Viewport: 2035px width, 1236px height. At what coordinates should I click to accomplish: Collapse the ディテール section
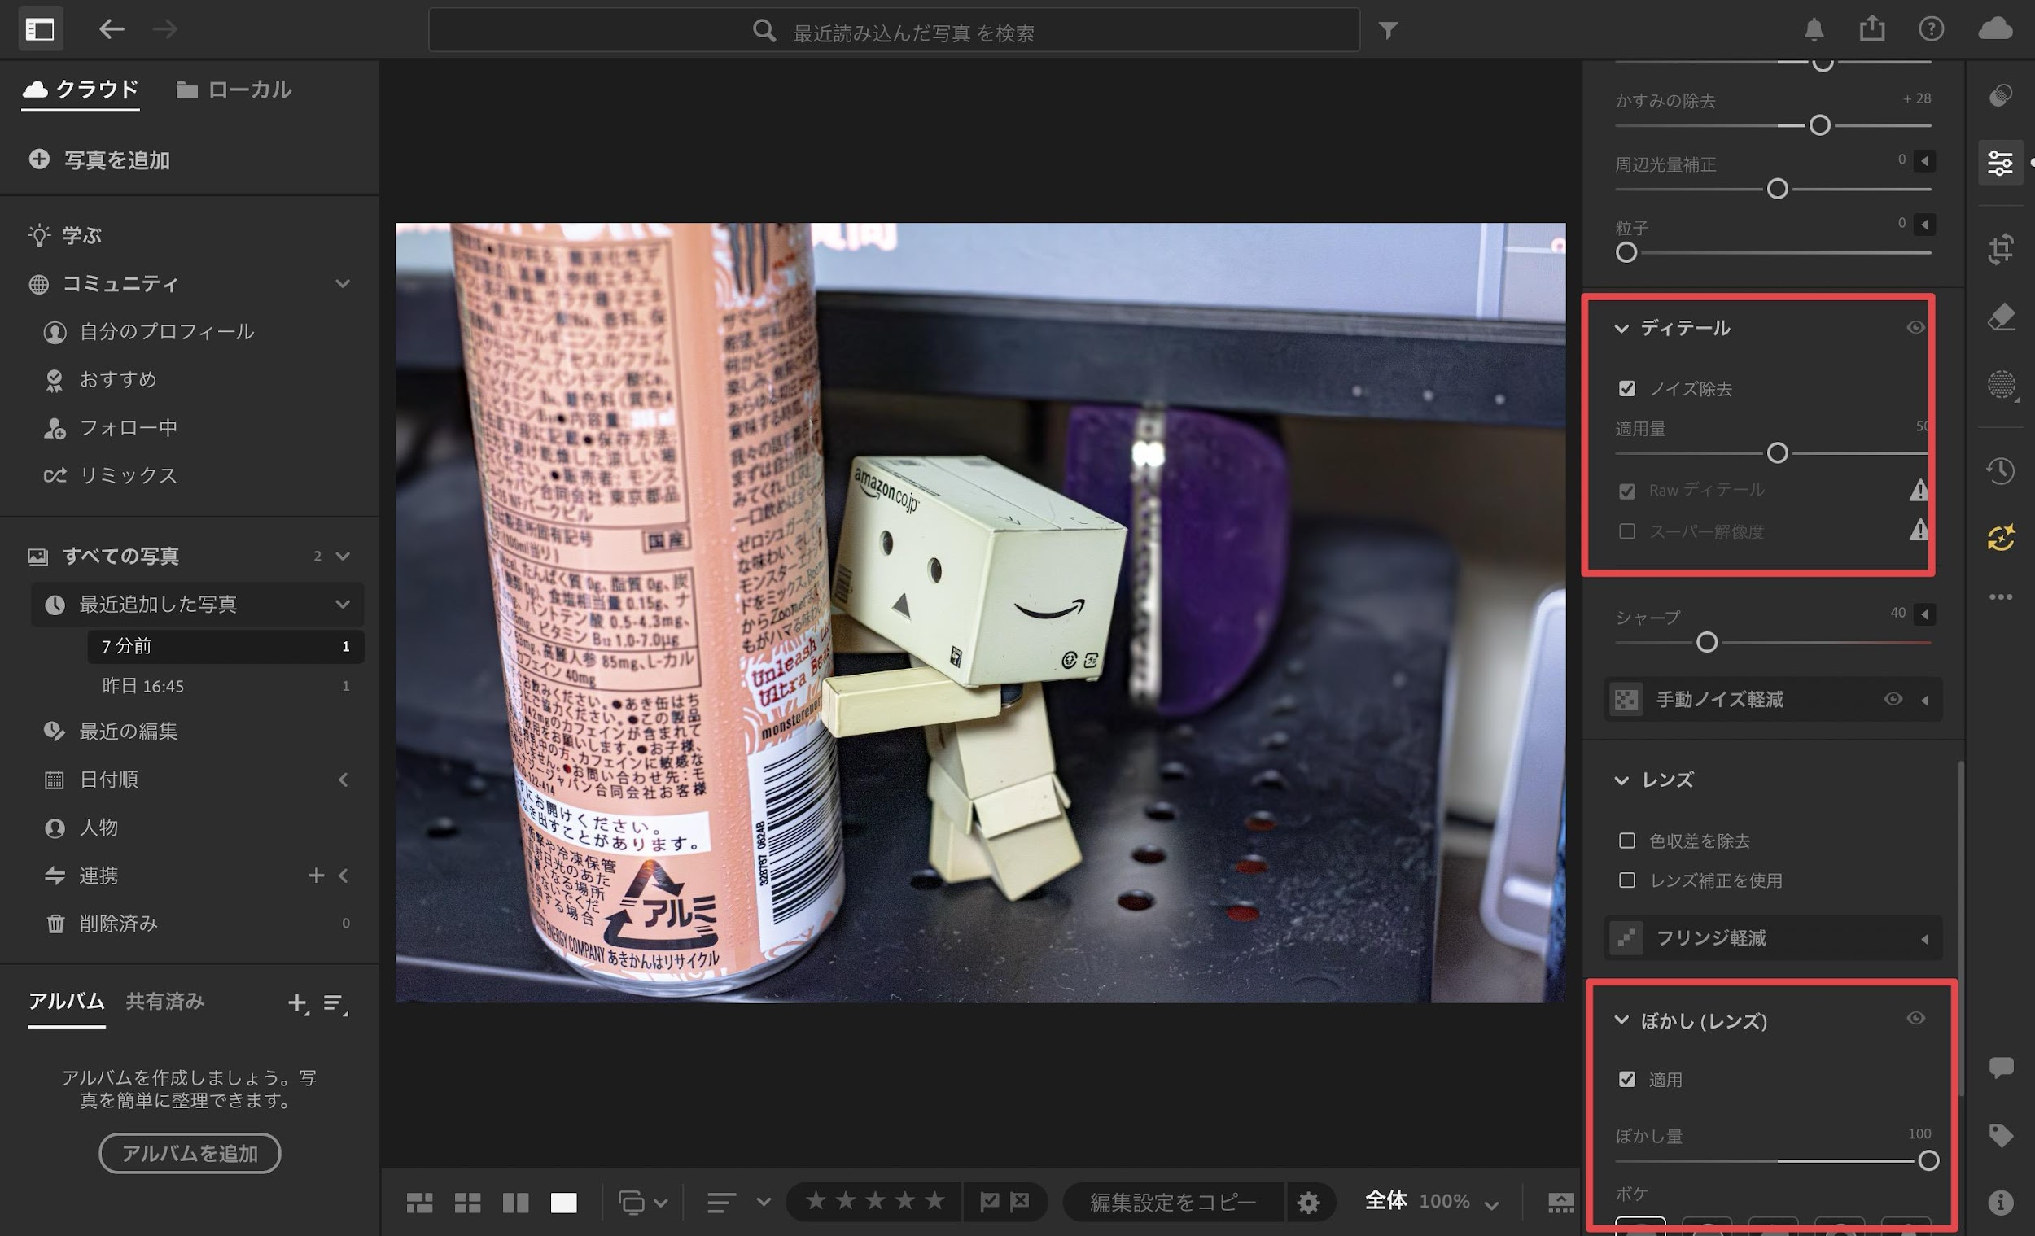pos(1621,329)
